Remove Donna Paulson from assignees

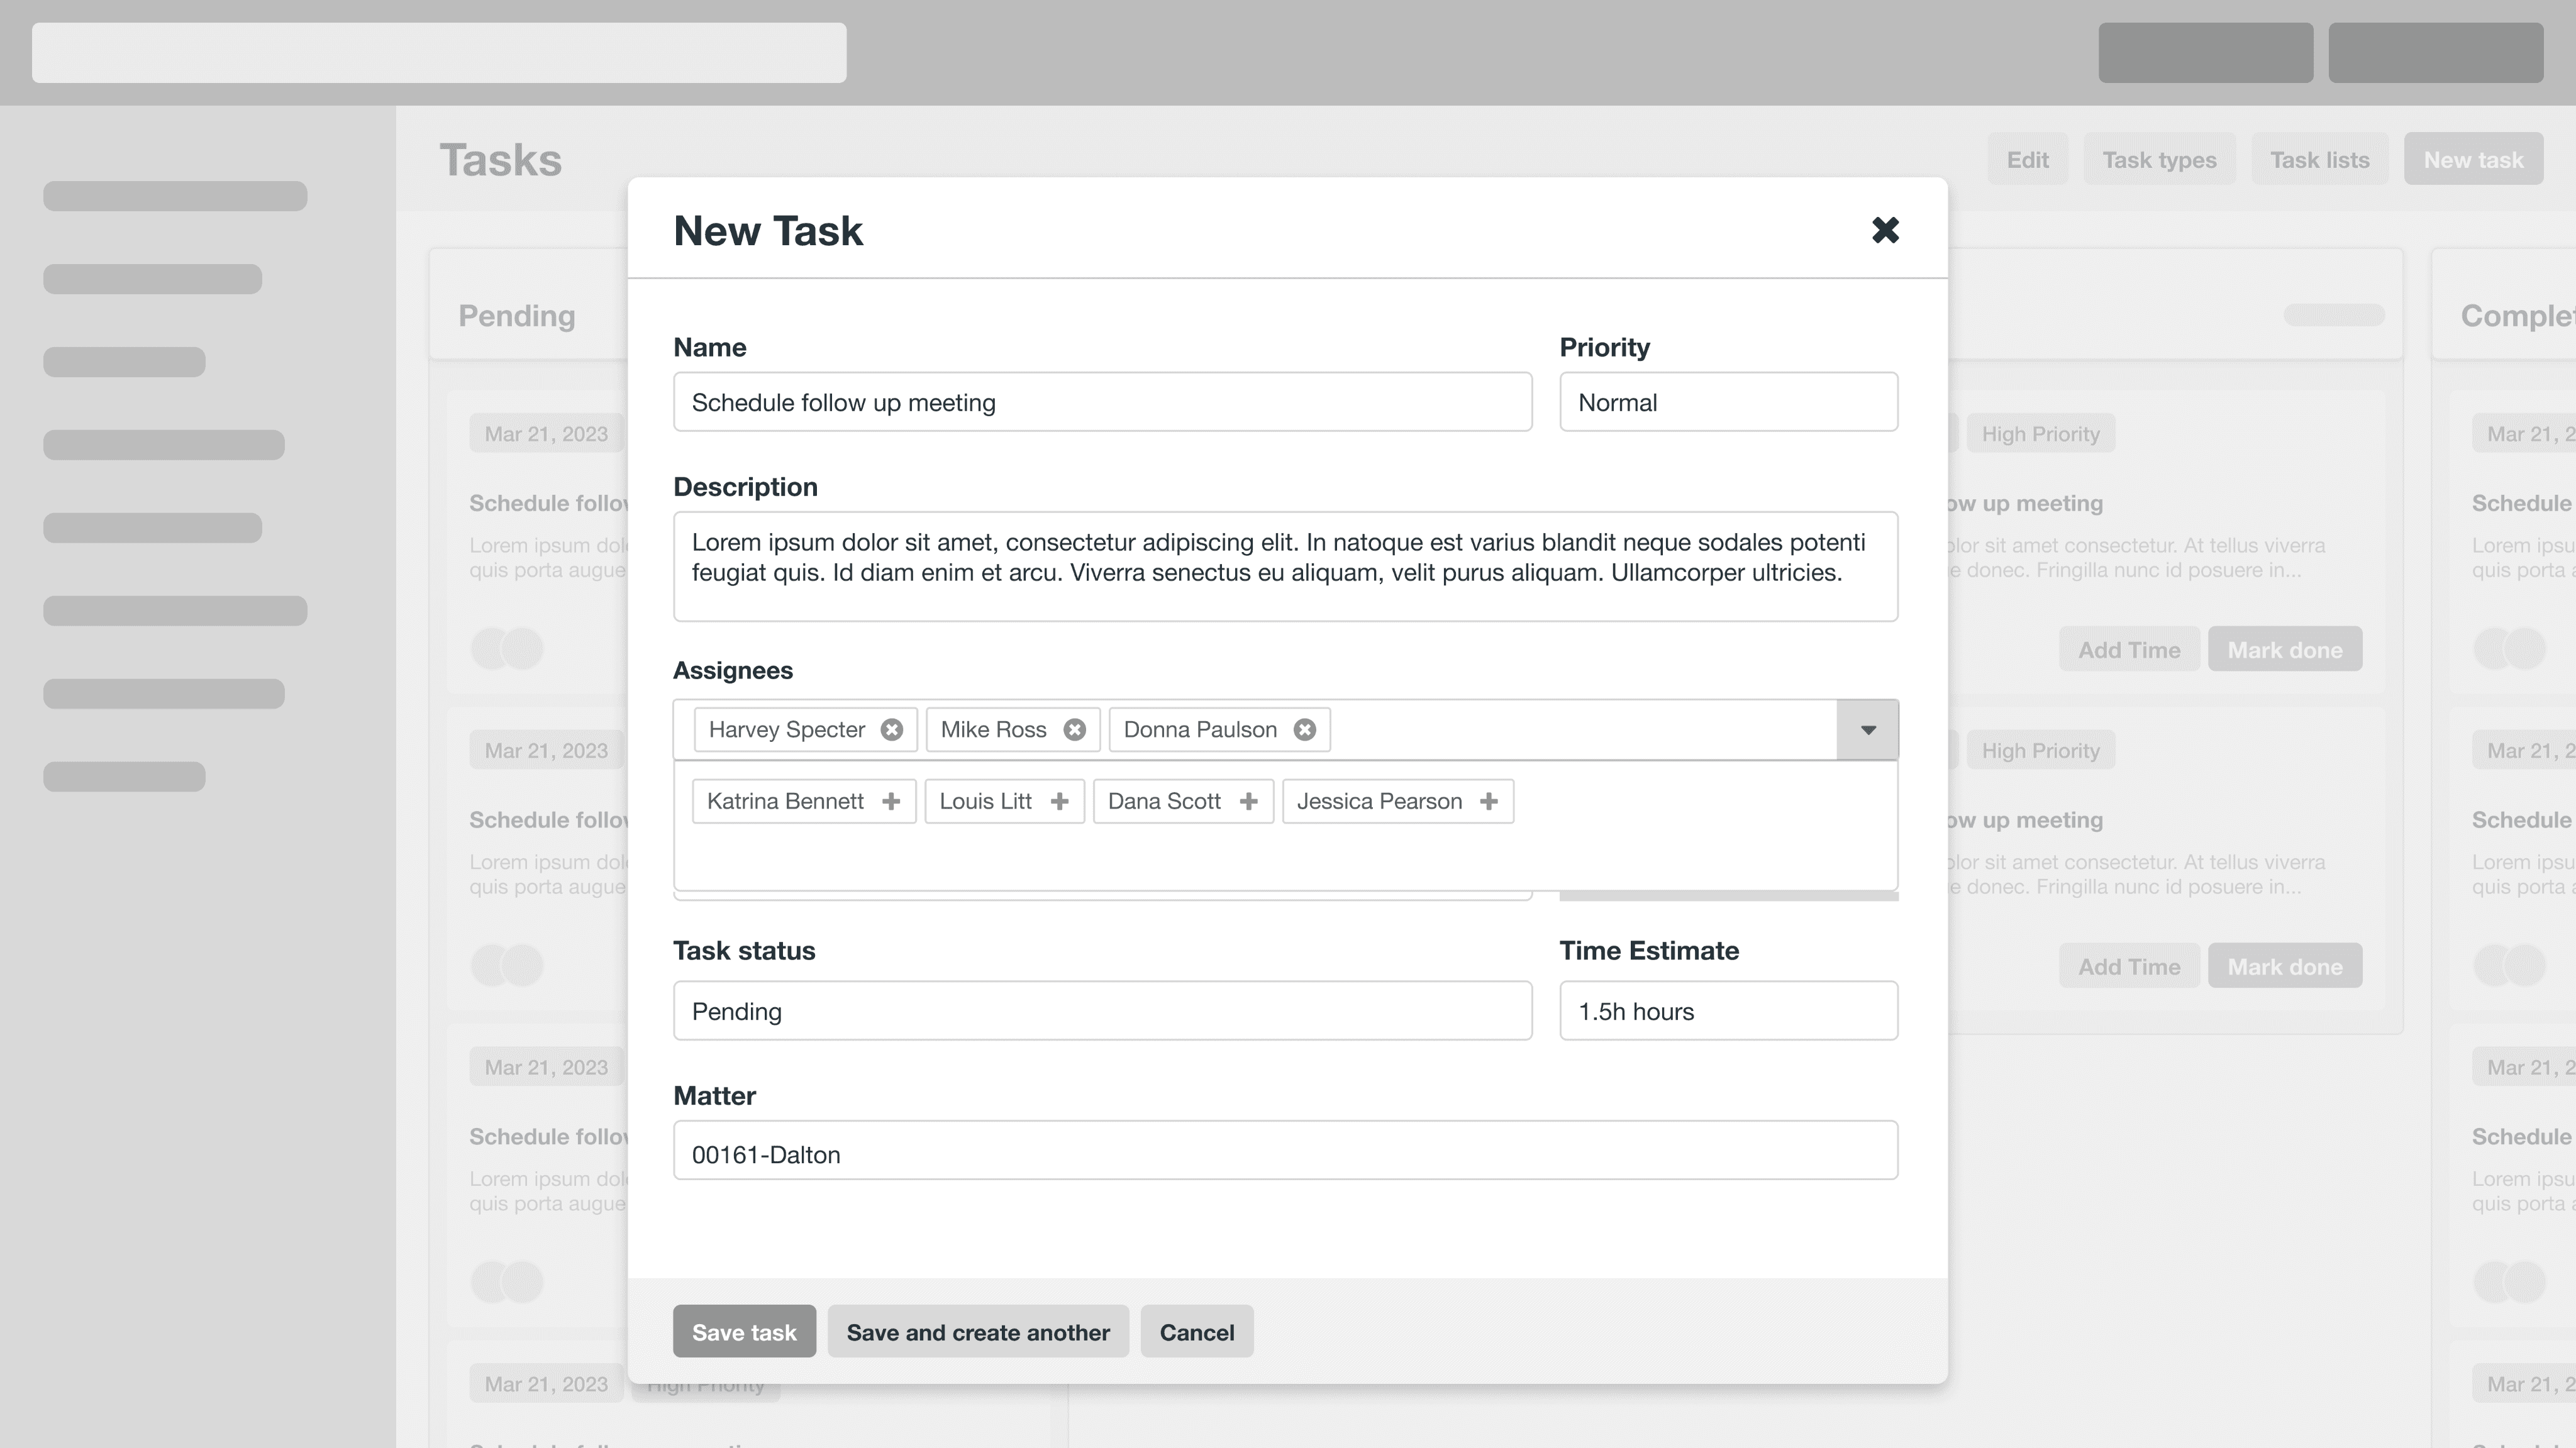(1304, 730)
